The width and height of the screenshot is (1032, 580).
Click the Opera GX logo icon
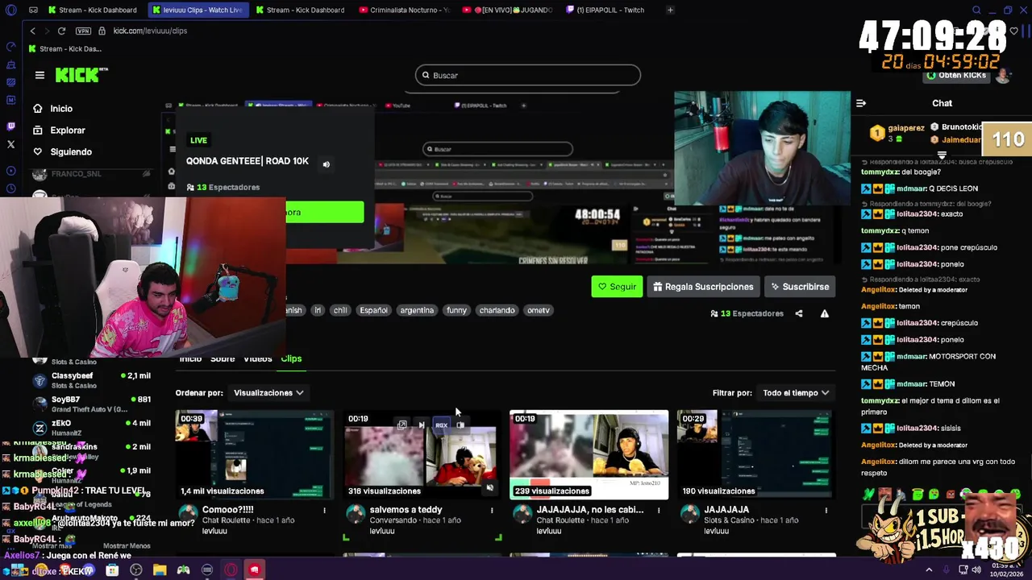pyautogui.click(x=10, y=10)
